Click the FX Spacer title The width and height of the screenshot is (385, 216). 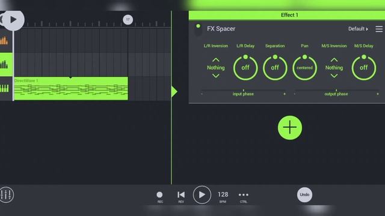221,29
